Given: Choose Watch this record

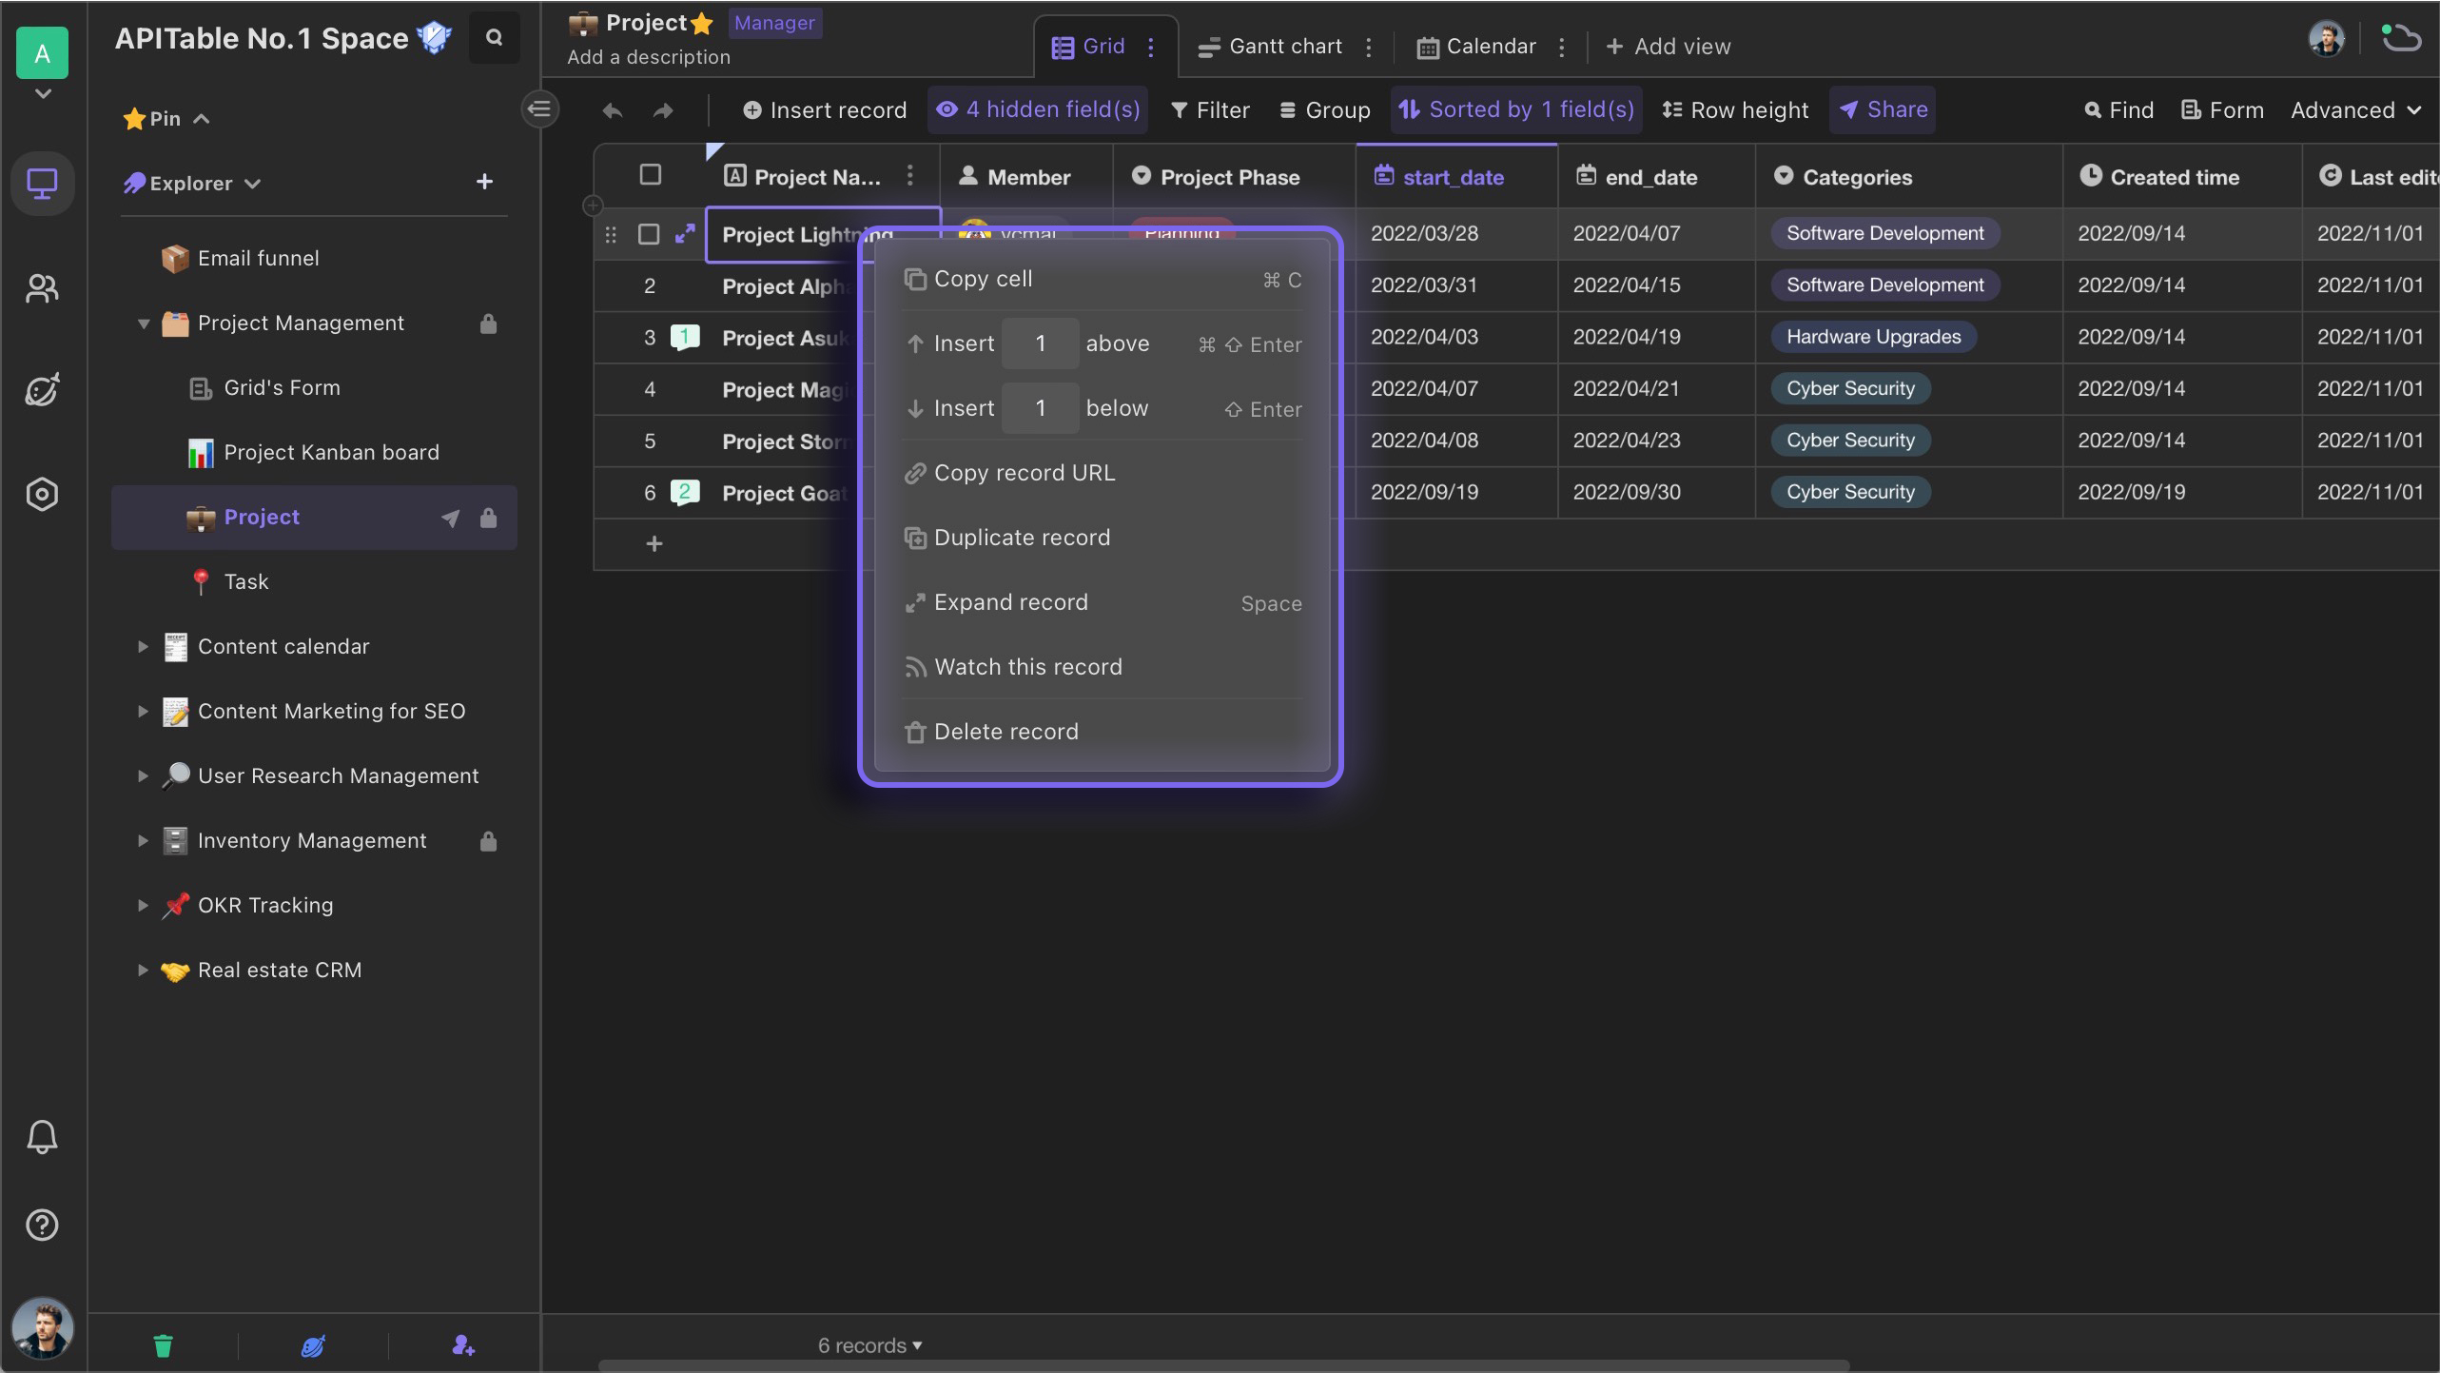Looking at the screenshot, I should pos(1102,667).
